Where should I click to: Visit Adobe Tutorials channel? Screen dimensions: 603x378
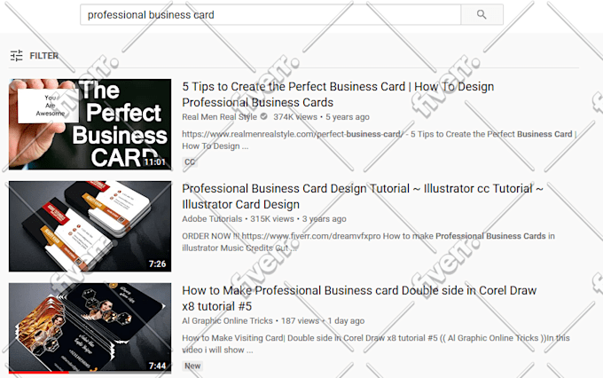click(212, 218)
